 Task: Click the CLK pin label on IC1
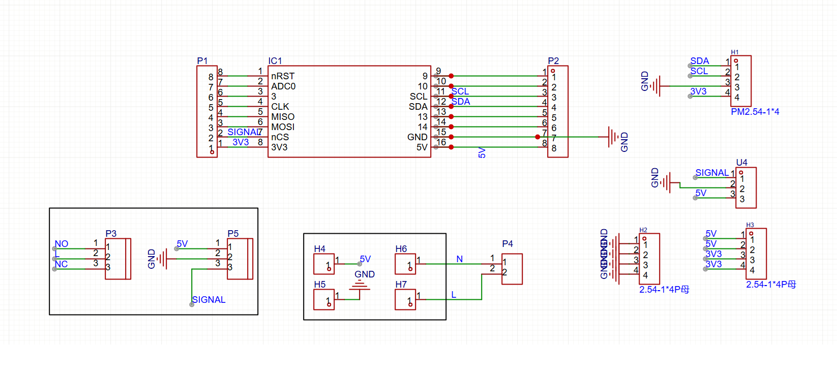pyautogui.click(x=280, y=107)
